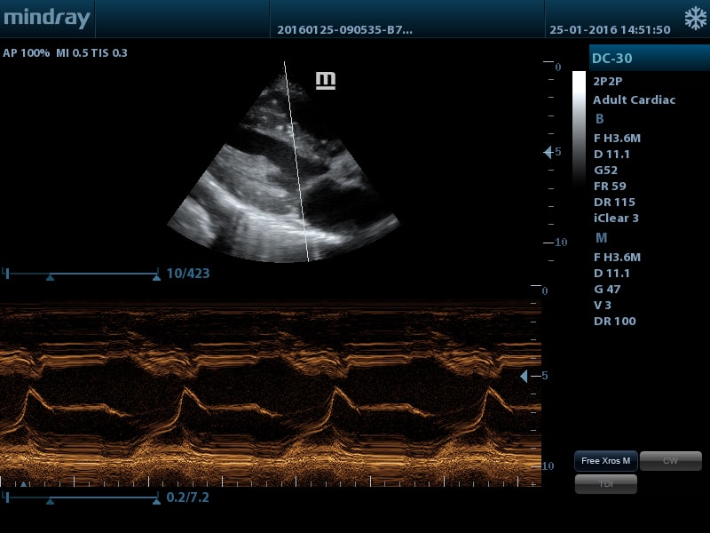
Task: Click the M-mode focus arrow at depth 5
Action: click(524, 376)
